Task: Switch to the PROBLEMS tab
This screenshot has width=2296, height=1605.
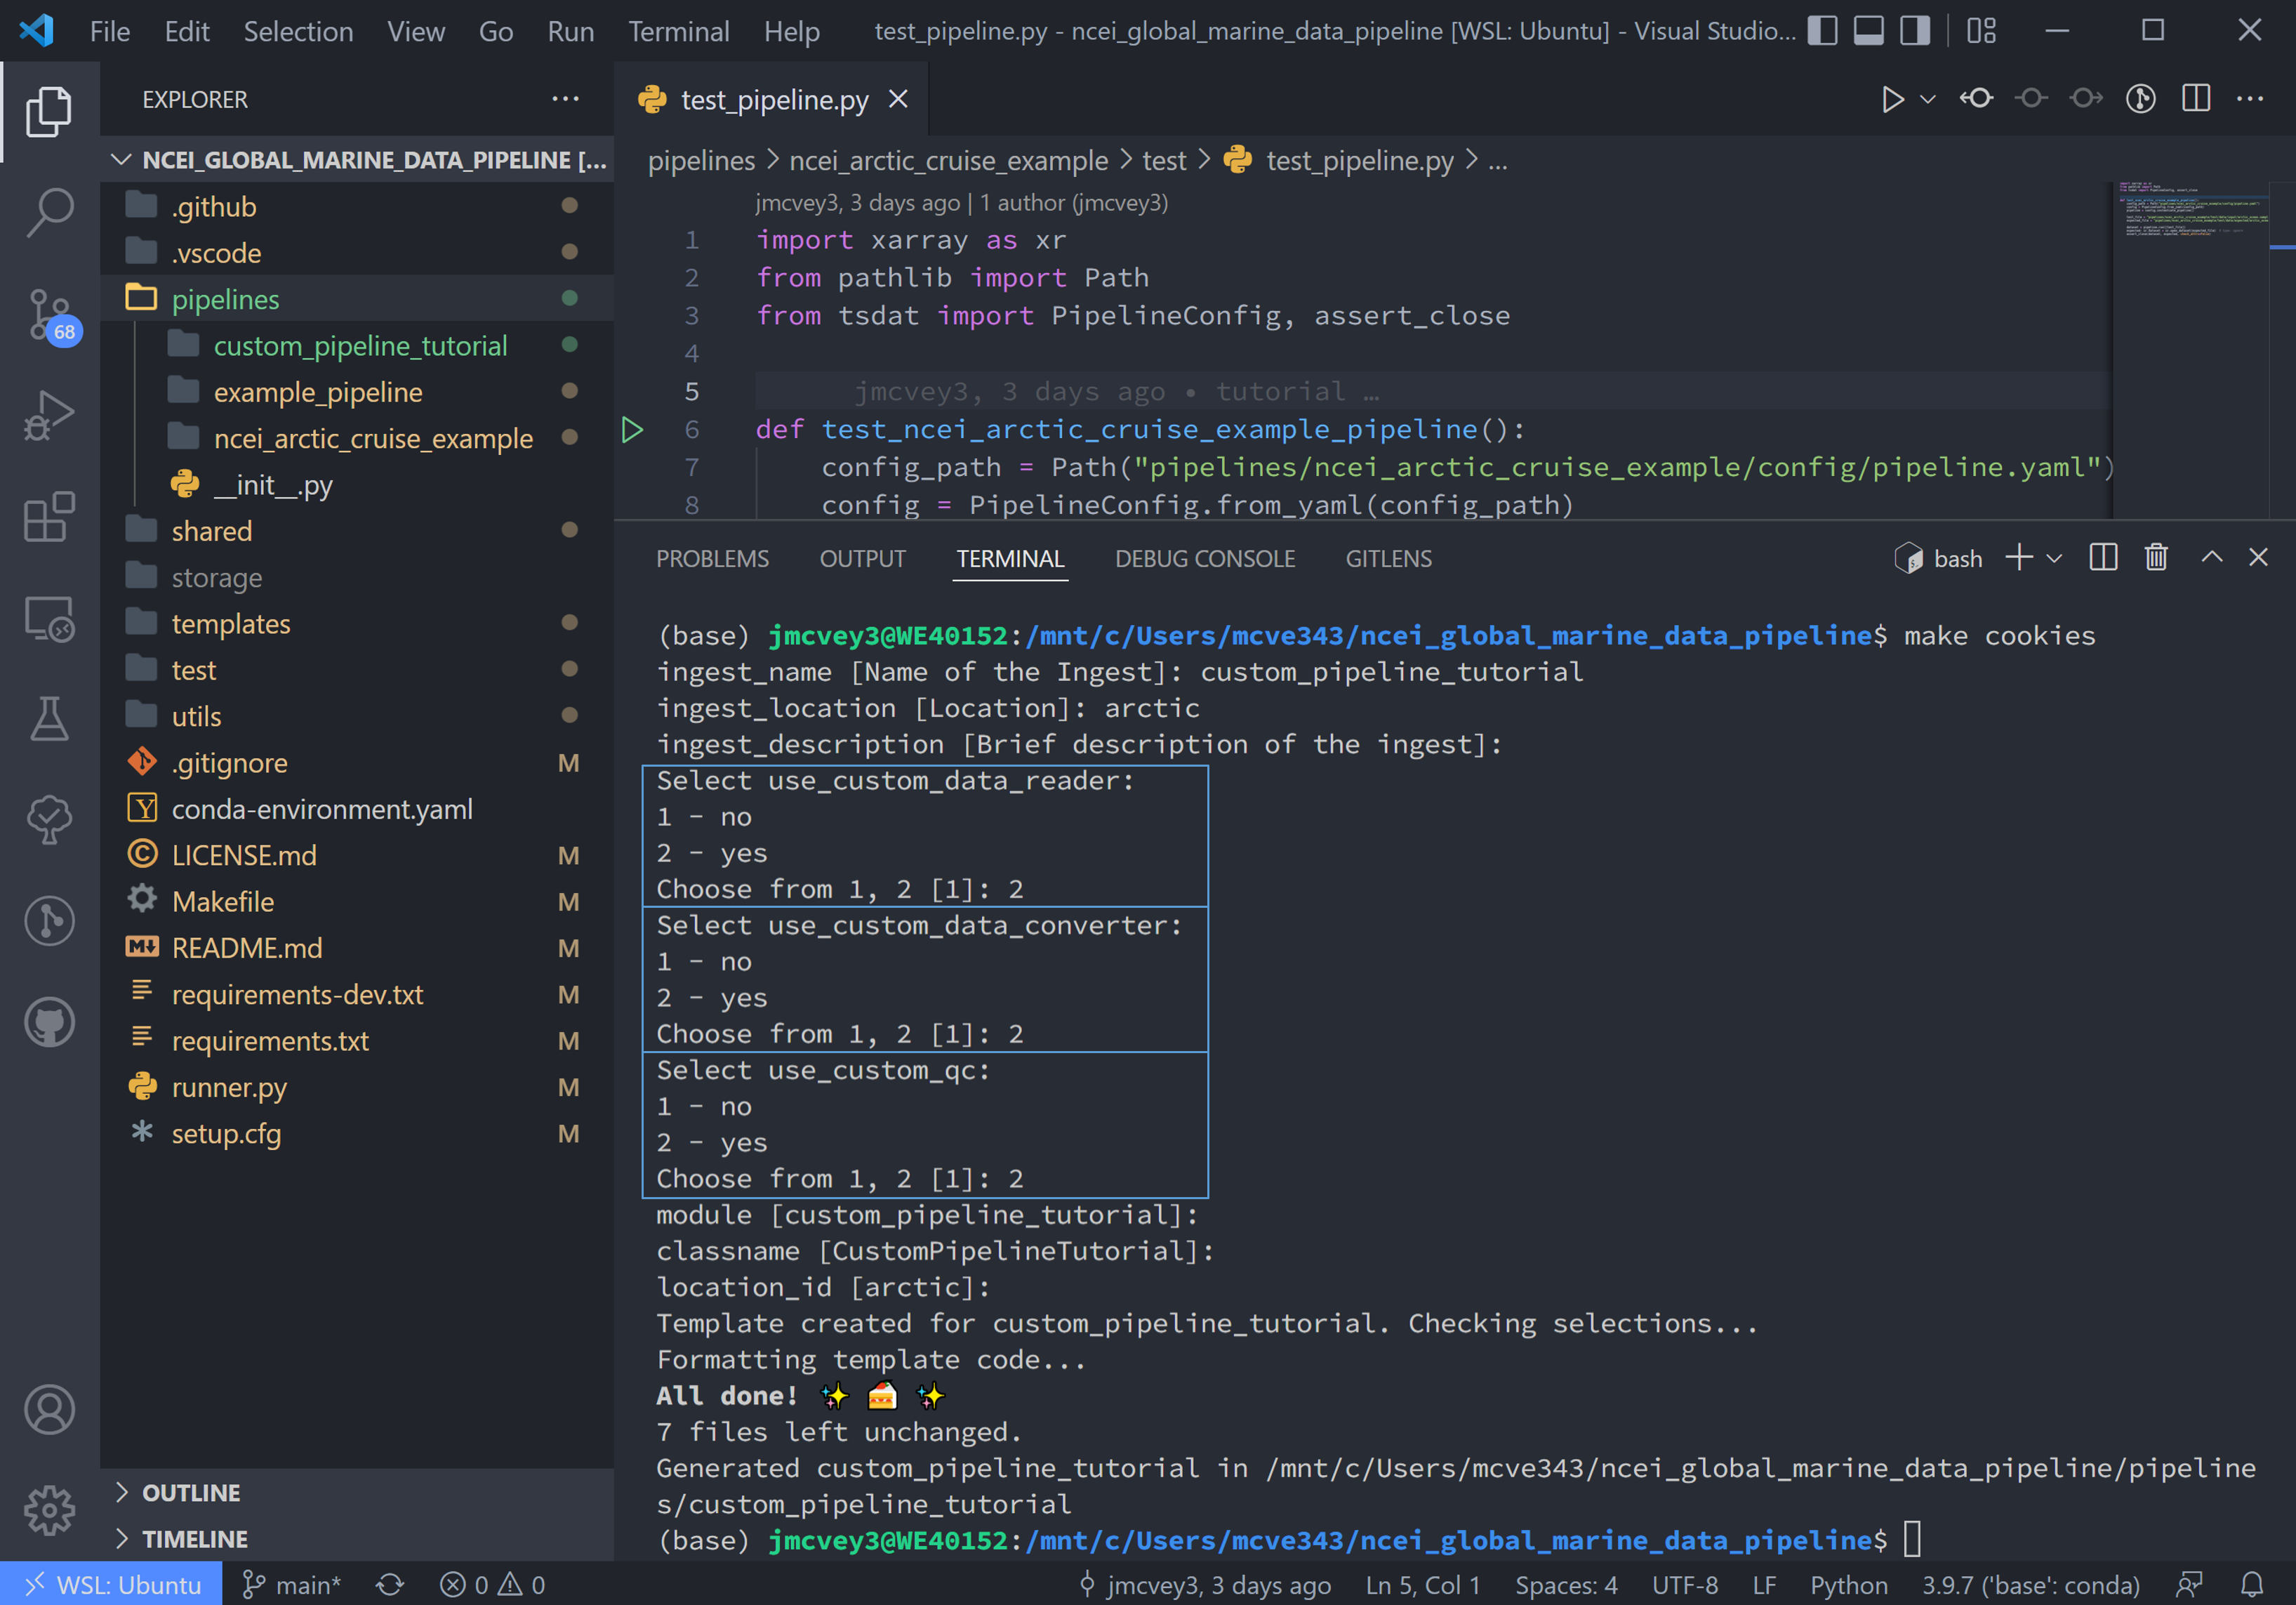Action: coord(712,558)
